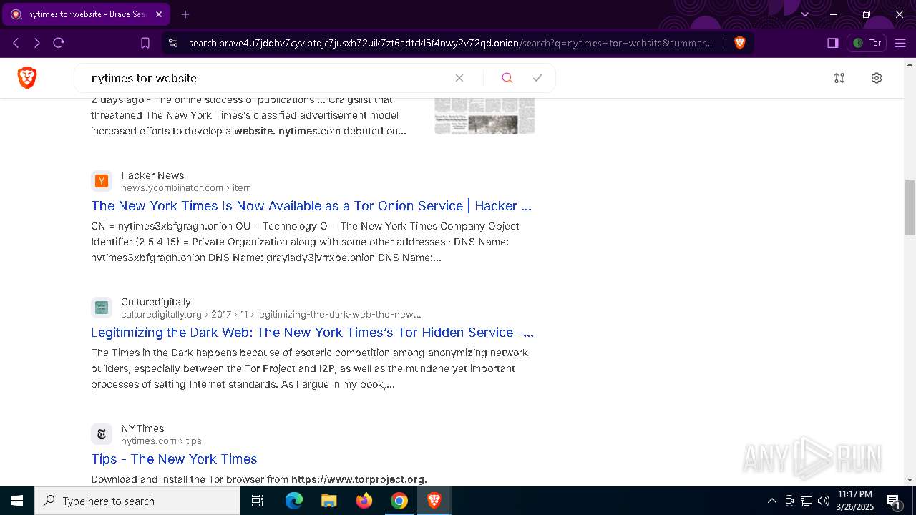Image resolution: width=916 pixels, height=515 pixels.
Task: Open the Windows Start menu
Action: click(x=17, y=501)
